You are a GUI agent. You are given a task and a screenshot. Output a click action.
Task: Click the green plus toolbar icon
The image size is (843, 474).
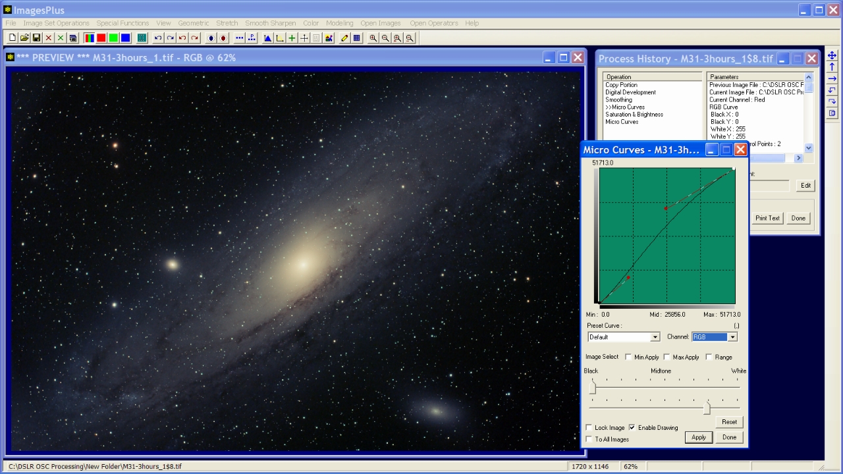click(x=292, y=38)
